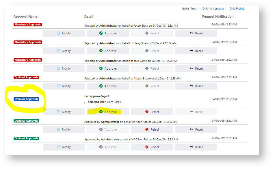Reject the approval from Noah Red

[152, 129]
